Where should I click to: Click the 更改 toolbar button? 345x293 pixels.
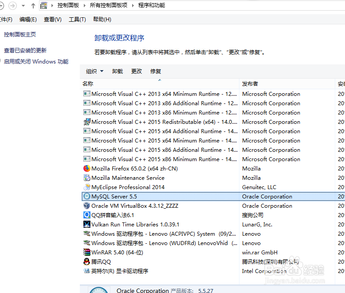137,71
